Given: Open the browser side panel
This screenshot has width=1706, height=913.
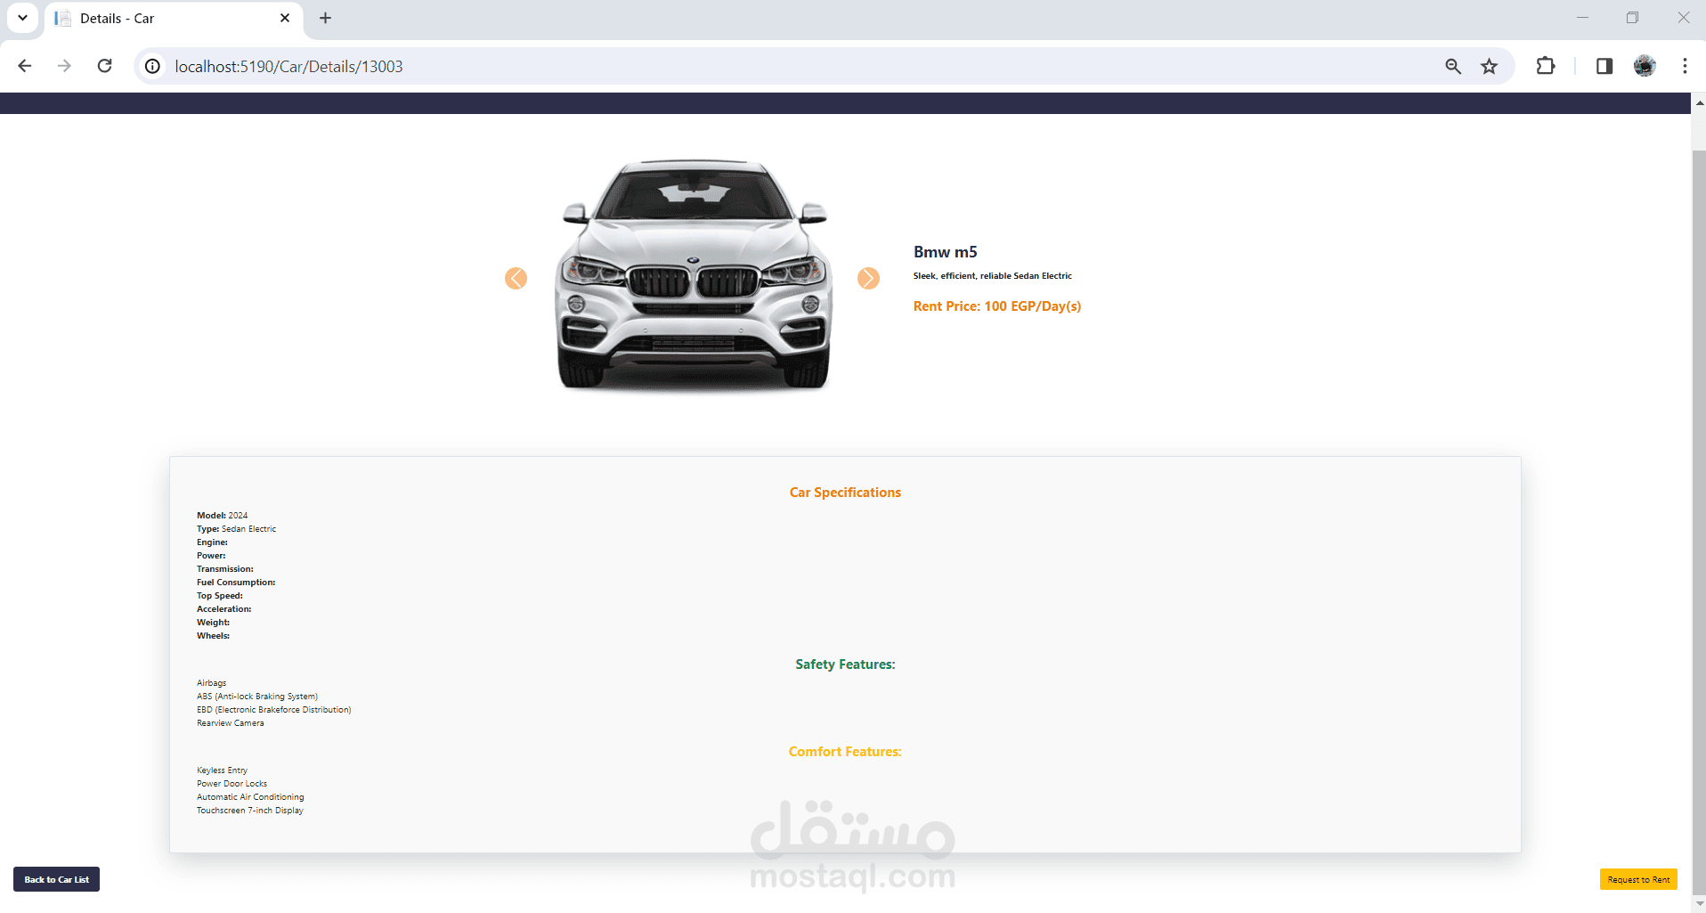Looking at the screenshot, I should click(1604, 66).
